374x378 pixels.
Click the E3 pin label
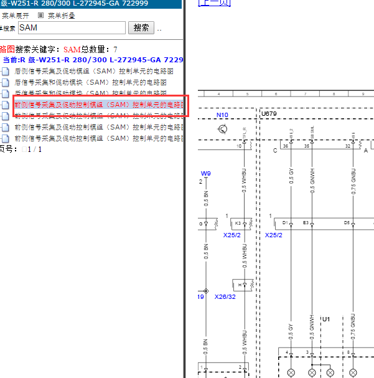pyautogui.click(x=306, y=223)
